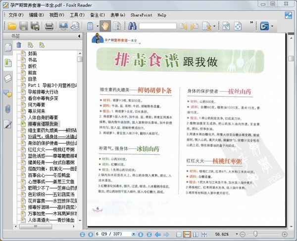Click the Save As toolbar icon
The image size is (297, 241).
[x=35, y=26]
